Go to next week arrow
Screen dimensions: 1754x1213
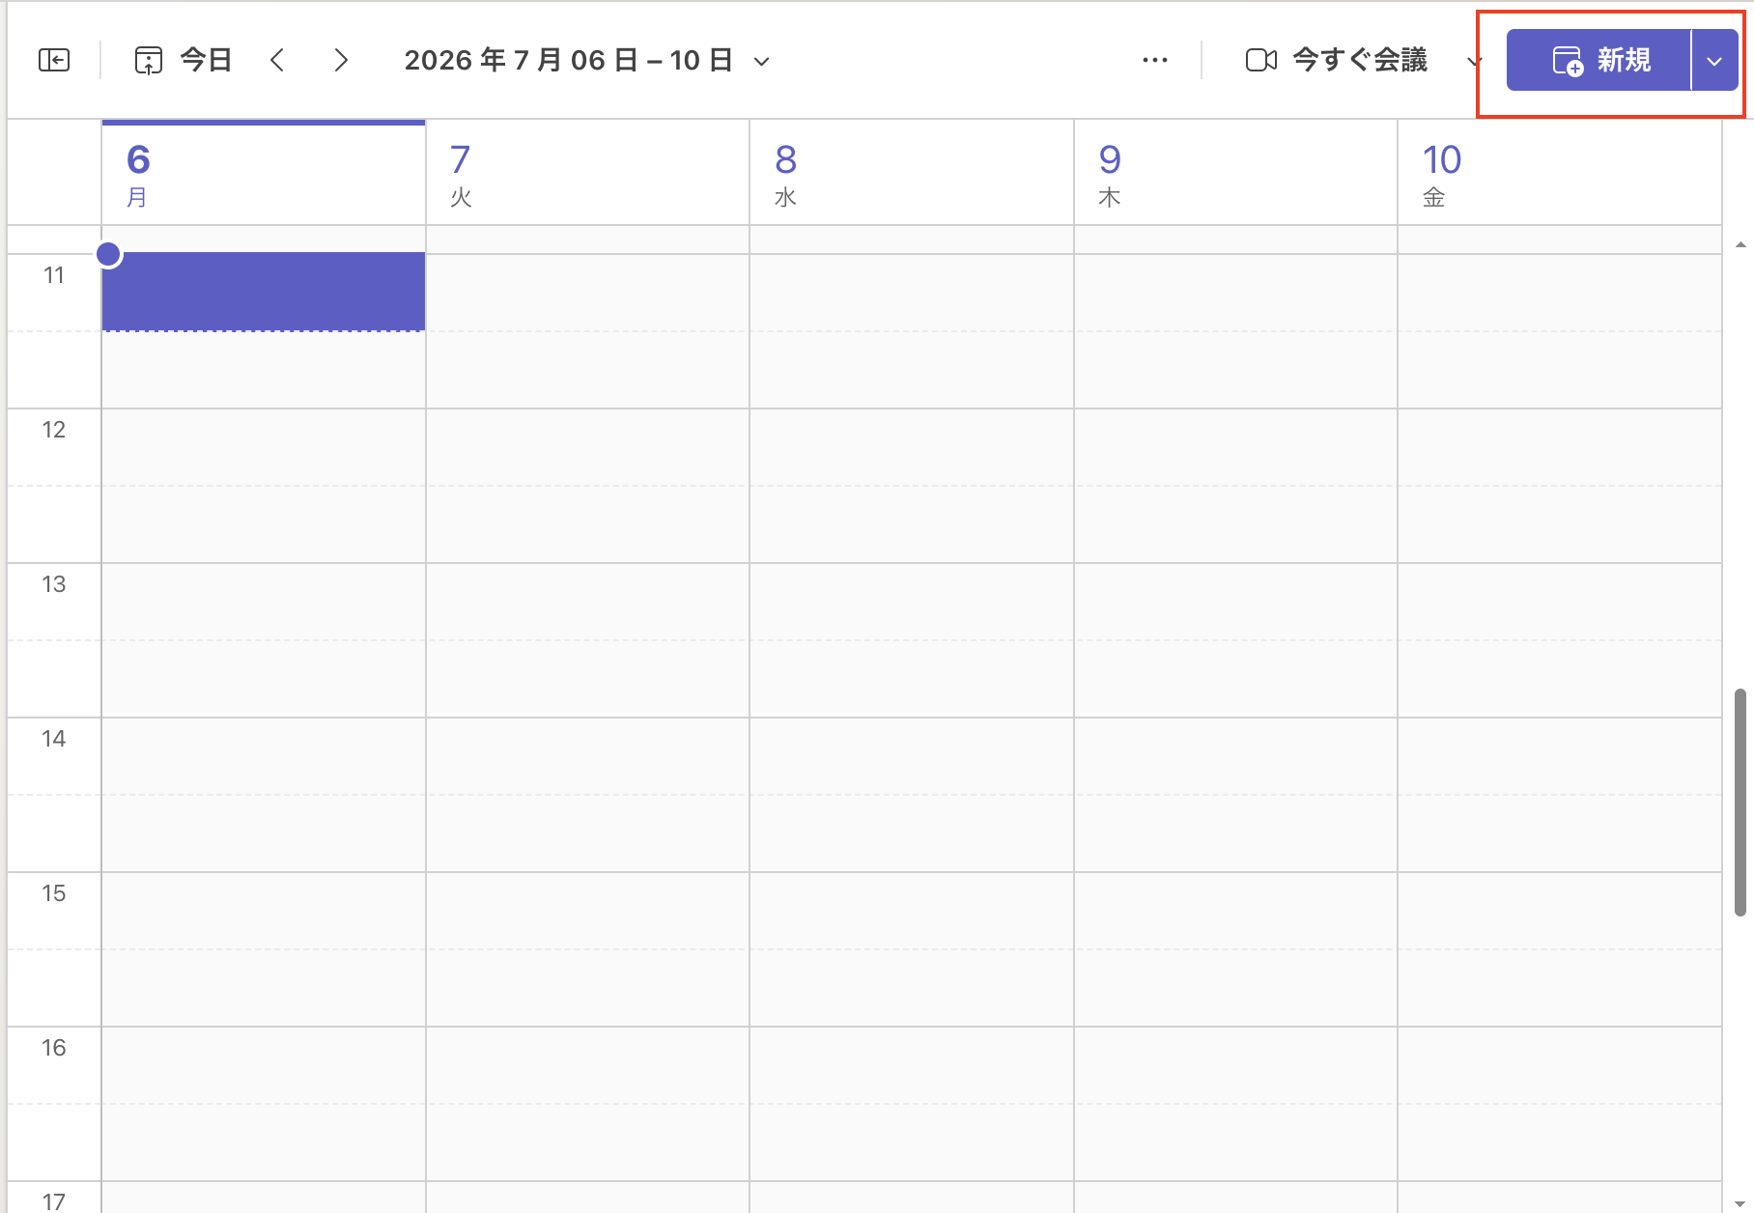coord(340,60)
